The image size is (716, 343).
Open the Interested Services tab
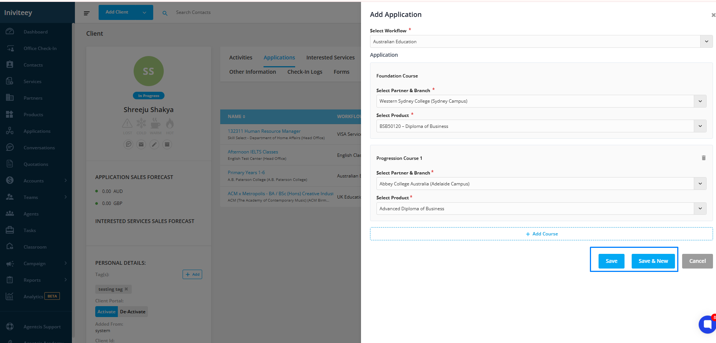(330, 58)
